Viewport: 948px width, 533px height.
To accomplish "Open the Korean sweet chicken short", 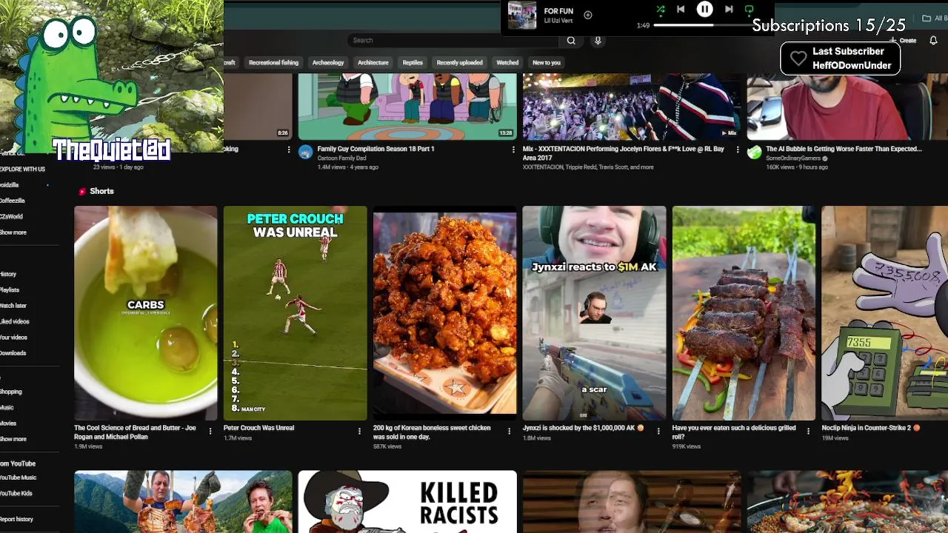I will tap(444, 313).
